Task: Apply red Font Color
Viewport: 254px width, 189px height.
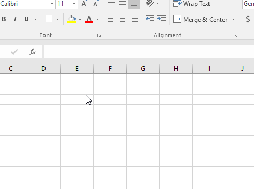Action: click(x=89, y=19)
